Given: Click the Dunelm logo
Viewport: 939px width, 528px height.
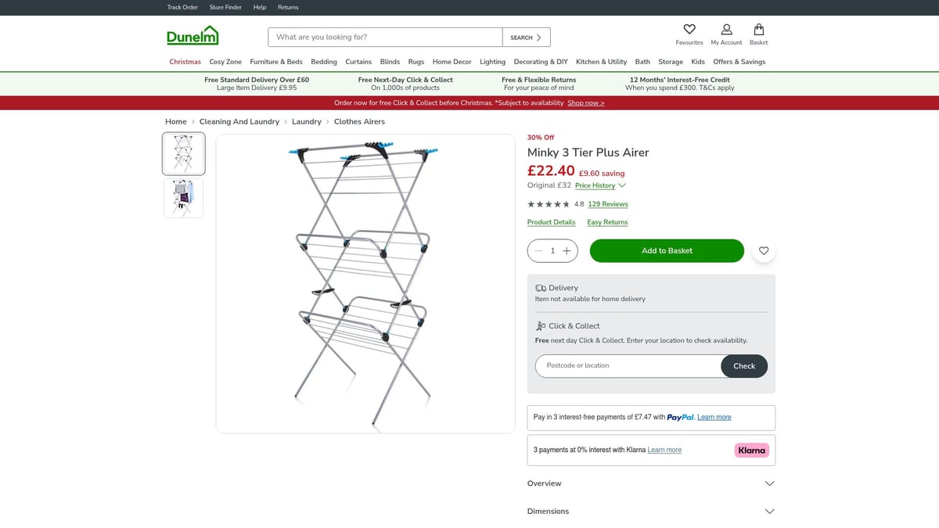Looking at the screenshot, I should tap(192, 36).
